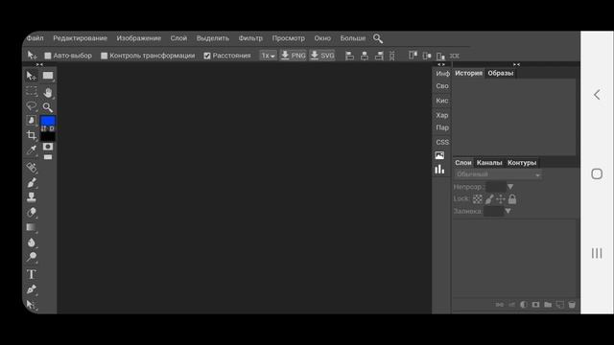Open the Фильтр menu
The height and width of the screenshot is (345, 614).
pyautogui.click(x=250, y=38)
